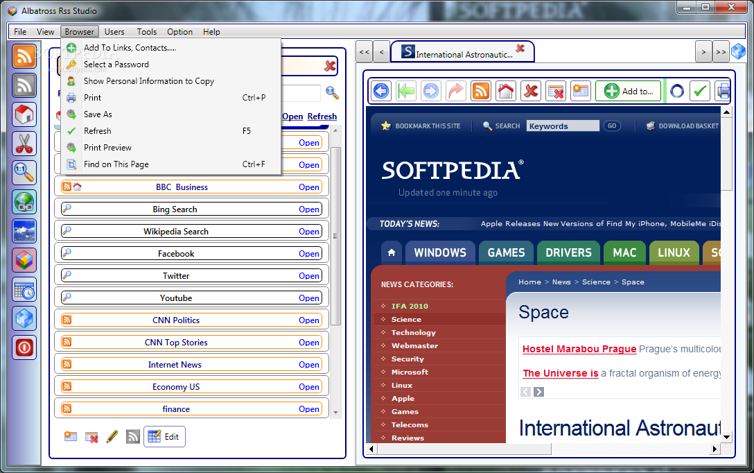Click the Hostel Marabou Prague link
This screenshot has width=754, height=473.
579,349
